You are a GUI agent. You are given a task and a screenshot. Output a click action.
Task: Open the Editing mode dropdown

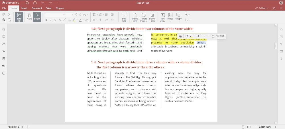262,8
